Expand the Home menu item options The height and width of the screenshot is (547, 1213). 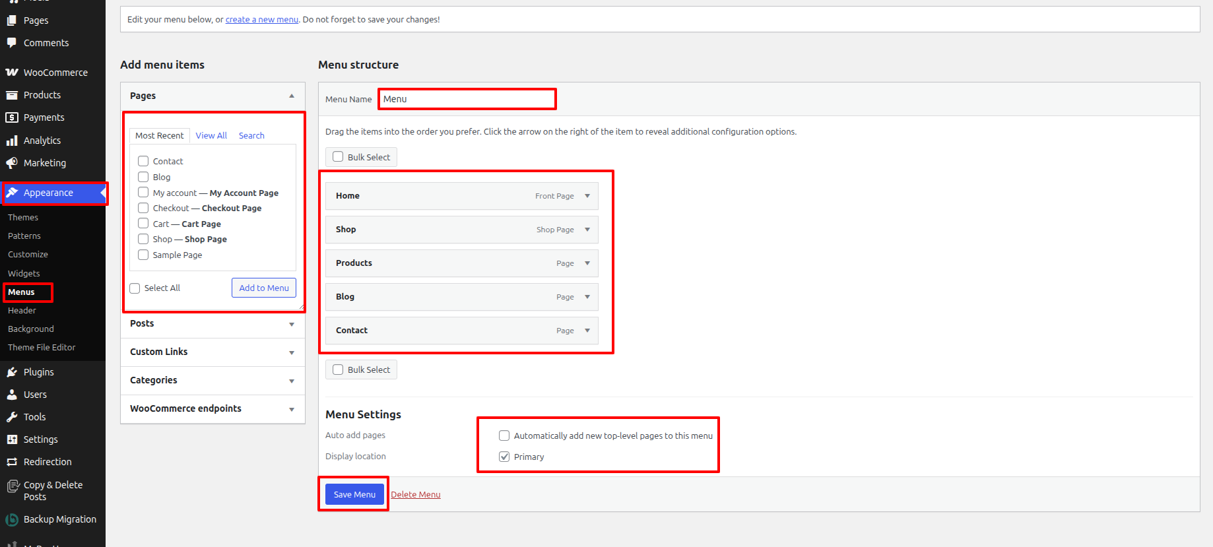tap(587, 196)
